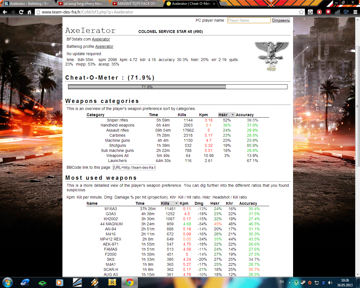360x288 pixels.
Task: Select the Assault rifles category name
Action: (118, 130)
